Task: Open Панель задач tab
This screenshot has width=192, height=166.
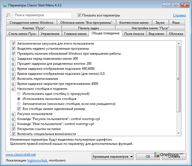Action: [x=88, y=28]
